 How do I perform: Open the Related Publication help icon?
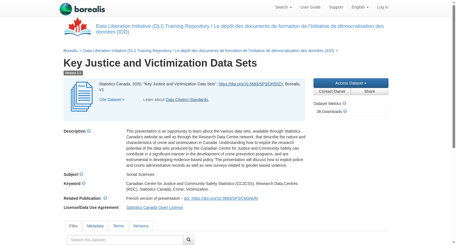[105, 198]
